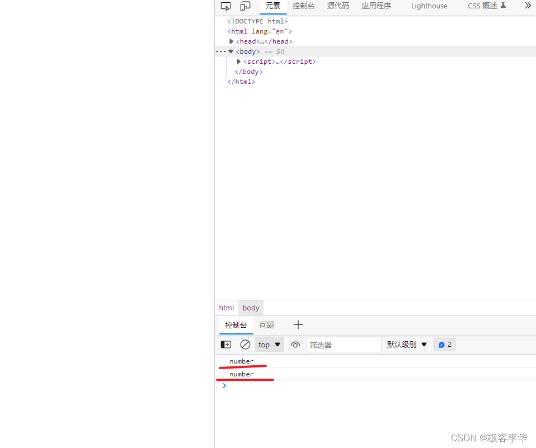
Task: Open the 默认级别 log level dropdown
Action: point(407,345)
